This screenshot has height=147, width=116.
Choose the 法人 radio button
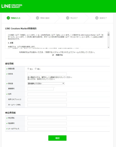click(x=28, y=69)
